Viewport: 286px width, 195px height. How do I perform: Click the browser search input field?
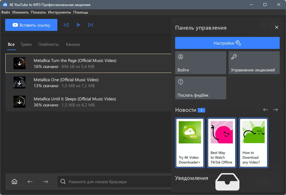(114, 181)
